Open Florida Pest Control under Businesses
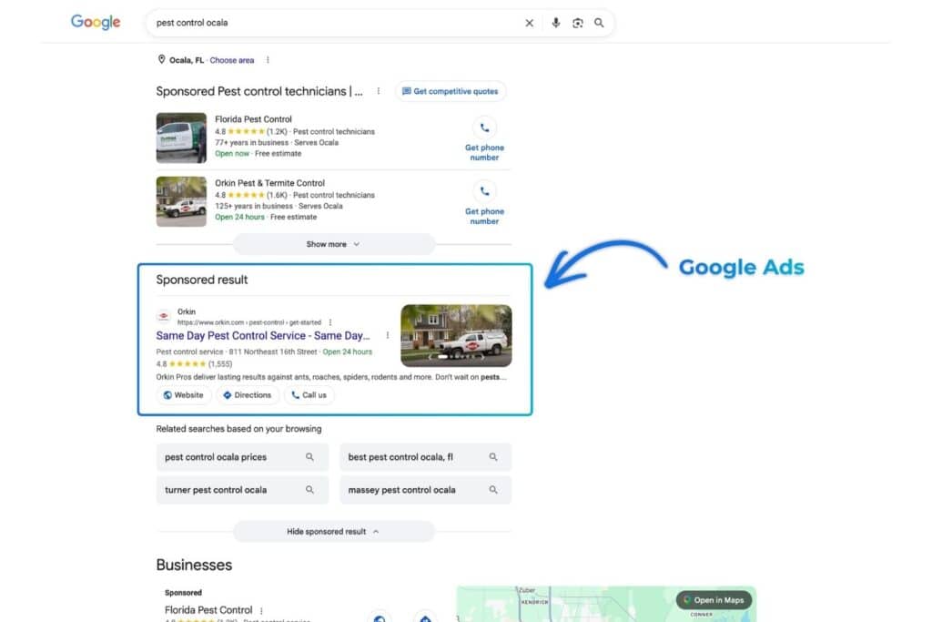 [208, 609]
